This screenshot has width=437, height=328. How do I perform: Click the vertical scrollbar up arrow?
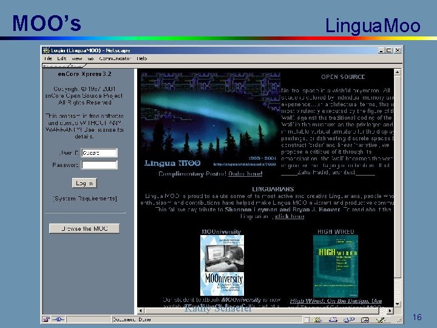click(x=398, y=72)
